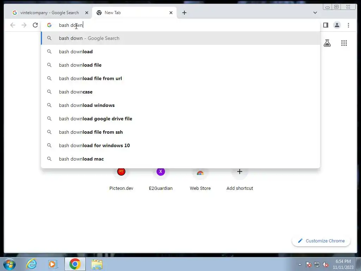Restore down the Chrome window

(336, 7)
